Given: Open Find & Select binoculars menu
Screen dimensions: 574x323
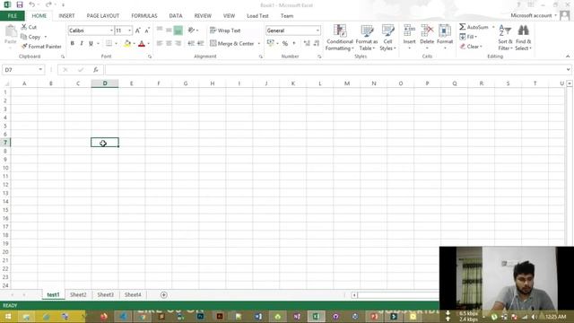Looking at the screenshot, I should click(524, 38).
